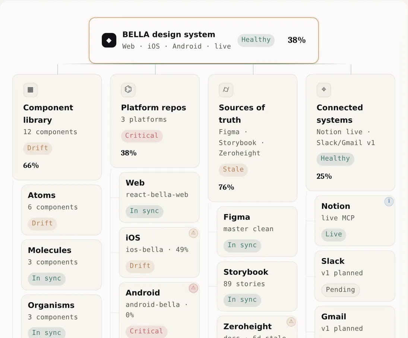The width and height of the screenshot is (408, 338).
Task: Select the Figma node title
Action: tap(237, 217)
